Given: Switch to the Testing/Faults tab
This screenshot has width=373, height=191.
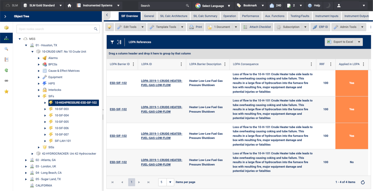Looking at the screenshot, I should 300,16.
